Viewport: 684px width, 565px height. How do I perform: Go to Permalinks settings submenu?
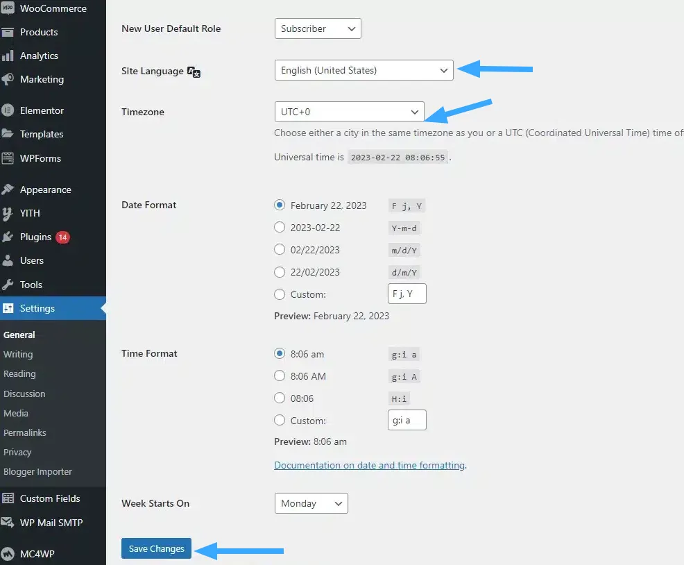[x=25, y=432]
